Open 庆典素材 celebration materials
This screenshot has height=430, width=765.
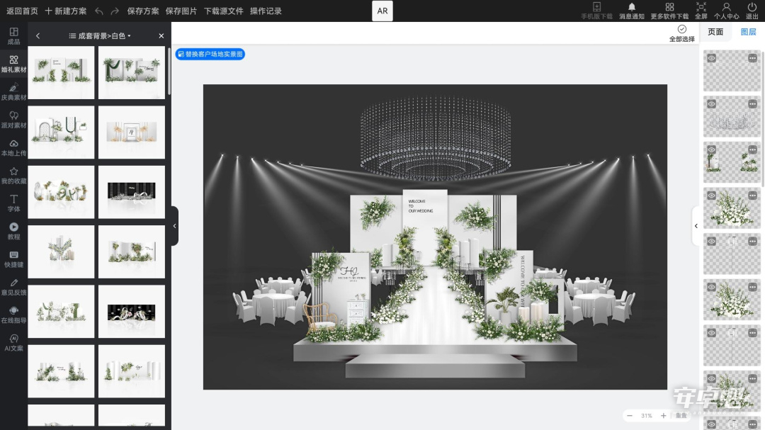coord(13,92)
